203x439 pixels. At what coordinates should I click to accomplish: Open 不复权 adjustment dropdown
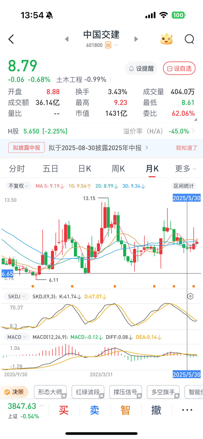[18, 186]
